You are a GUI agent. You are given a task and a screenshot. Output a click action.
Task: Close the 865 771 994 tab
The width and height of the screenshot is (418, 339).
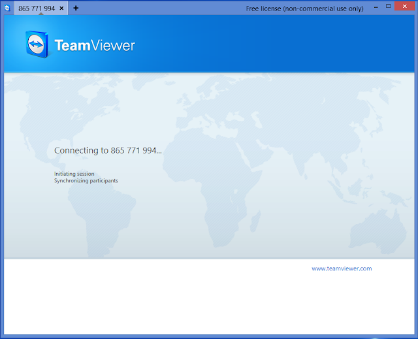(x=61, y=8)
